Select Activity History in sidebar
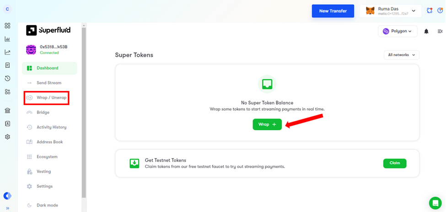 pyautogui.click(x=51, y=127)
